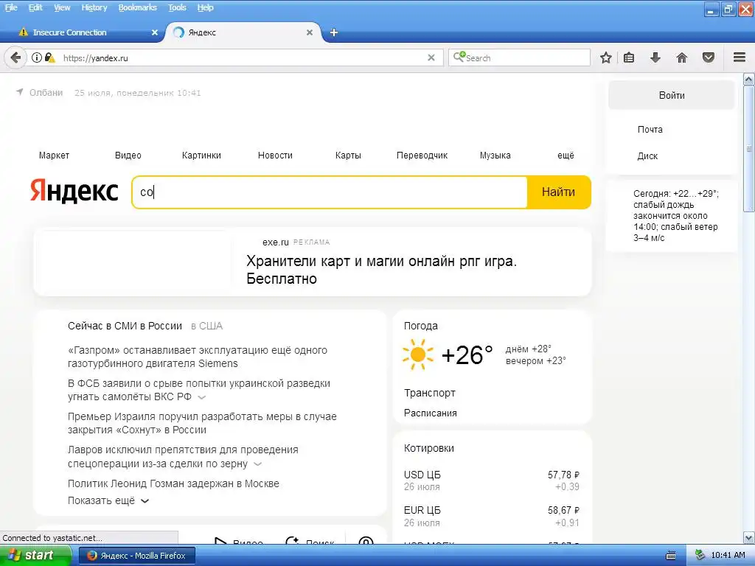
Task: Open the Олбани location link
Action: pos(46,92)
